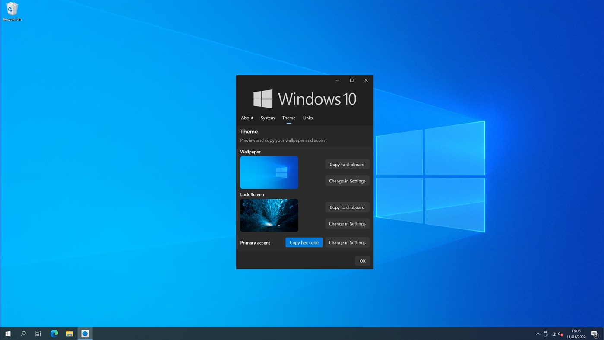Click the network status tray icon
Viewport: 604px width, 340px height.
point(553,333)
